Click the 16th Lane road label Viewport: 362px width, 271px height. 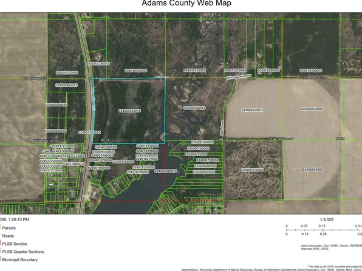coord(222,128)
